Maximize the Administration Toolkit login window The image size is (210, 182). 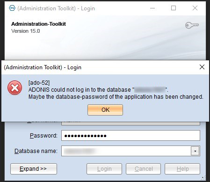174,8
